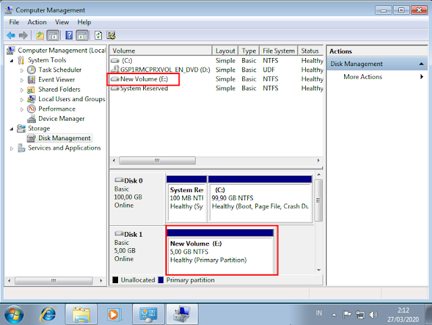Click volume list scroll right arrow
The width and height of the screenshot is (432, 325).
pyautogui.click(x=319, y=160)
